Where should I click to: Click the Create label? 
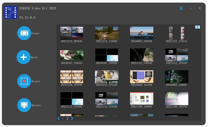click(36, 33)
